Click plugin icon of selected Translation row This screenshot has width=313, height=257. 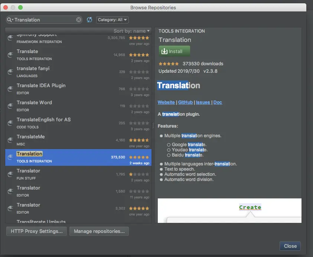click(x=10, y=157)
